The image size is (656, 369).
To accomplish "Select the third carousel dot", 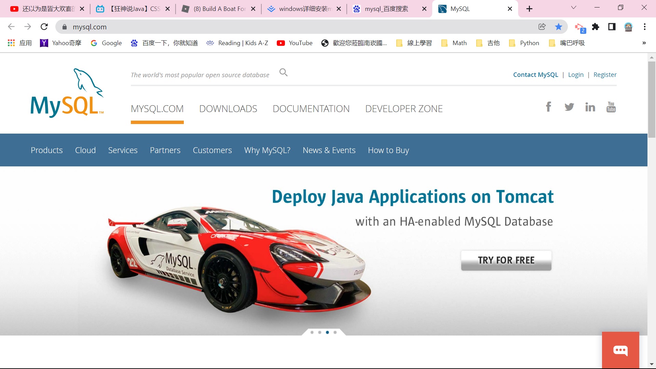I will (327, 332).
